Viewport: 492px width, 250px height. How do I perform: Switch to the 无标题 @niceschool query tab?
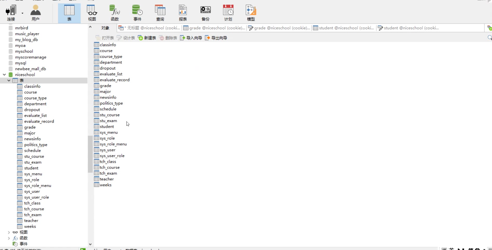(149, 28)
